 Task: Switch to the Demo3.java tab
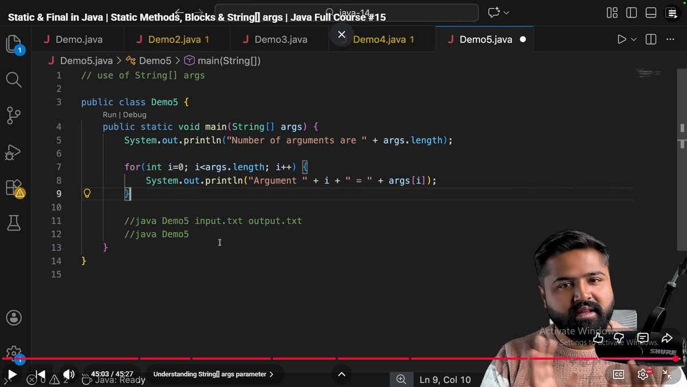tap(280, 40)
